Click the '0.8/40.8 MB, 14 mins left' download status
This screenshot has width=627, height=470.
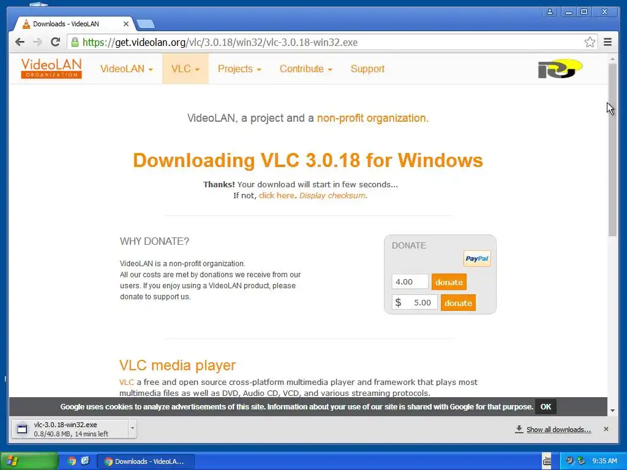click(71, 434)
